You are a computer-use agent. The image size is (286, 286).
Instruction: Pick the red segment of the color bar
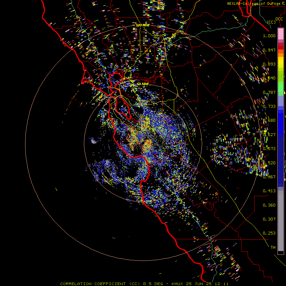tap(281, 48)
